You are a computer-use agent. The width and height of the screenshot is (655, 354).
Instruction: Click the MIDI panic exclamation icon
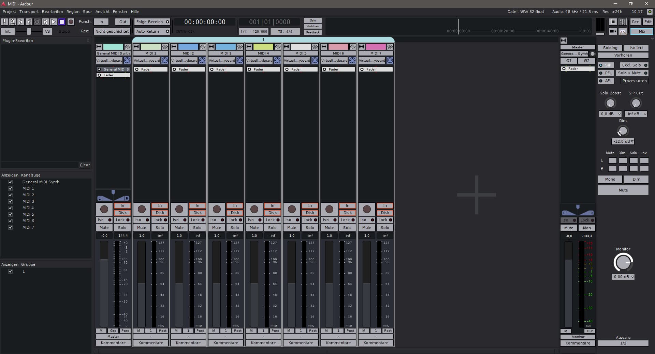(x=4, y=22)
